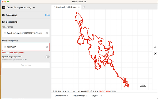Open the All quality flags dropdown
This screenshot has width=158, height=99.
(x=80, y=96)
